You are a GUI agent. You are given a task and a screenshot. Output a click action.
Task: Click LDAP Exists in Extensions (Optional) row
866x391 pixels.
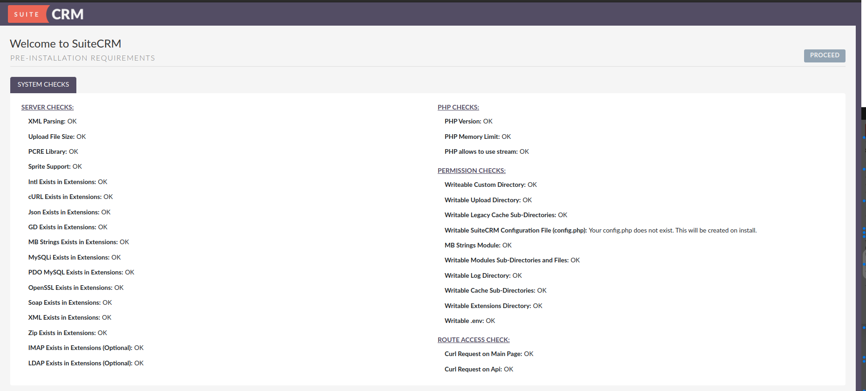pyautogui.click(x=86, y=363)
